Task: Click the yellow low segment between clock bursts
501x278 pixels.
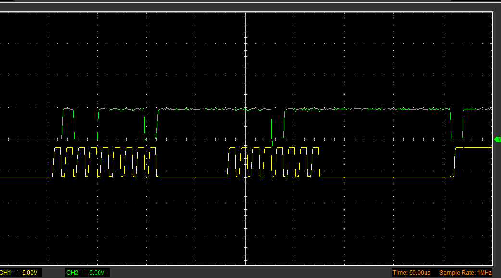Action: point(192,177)
